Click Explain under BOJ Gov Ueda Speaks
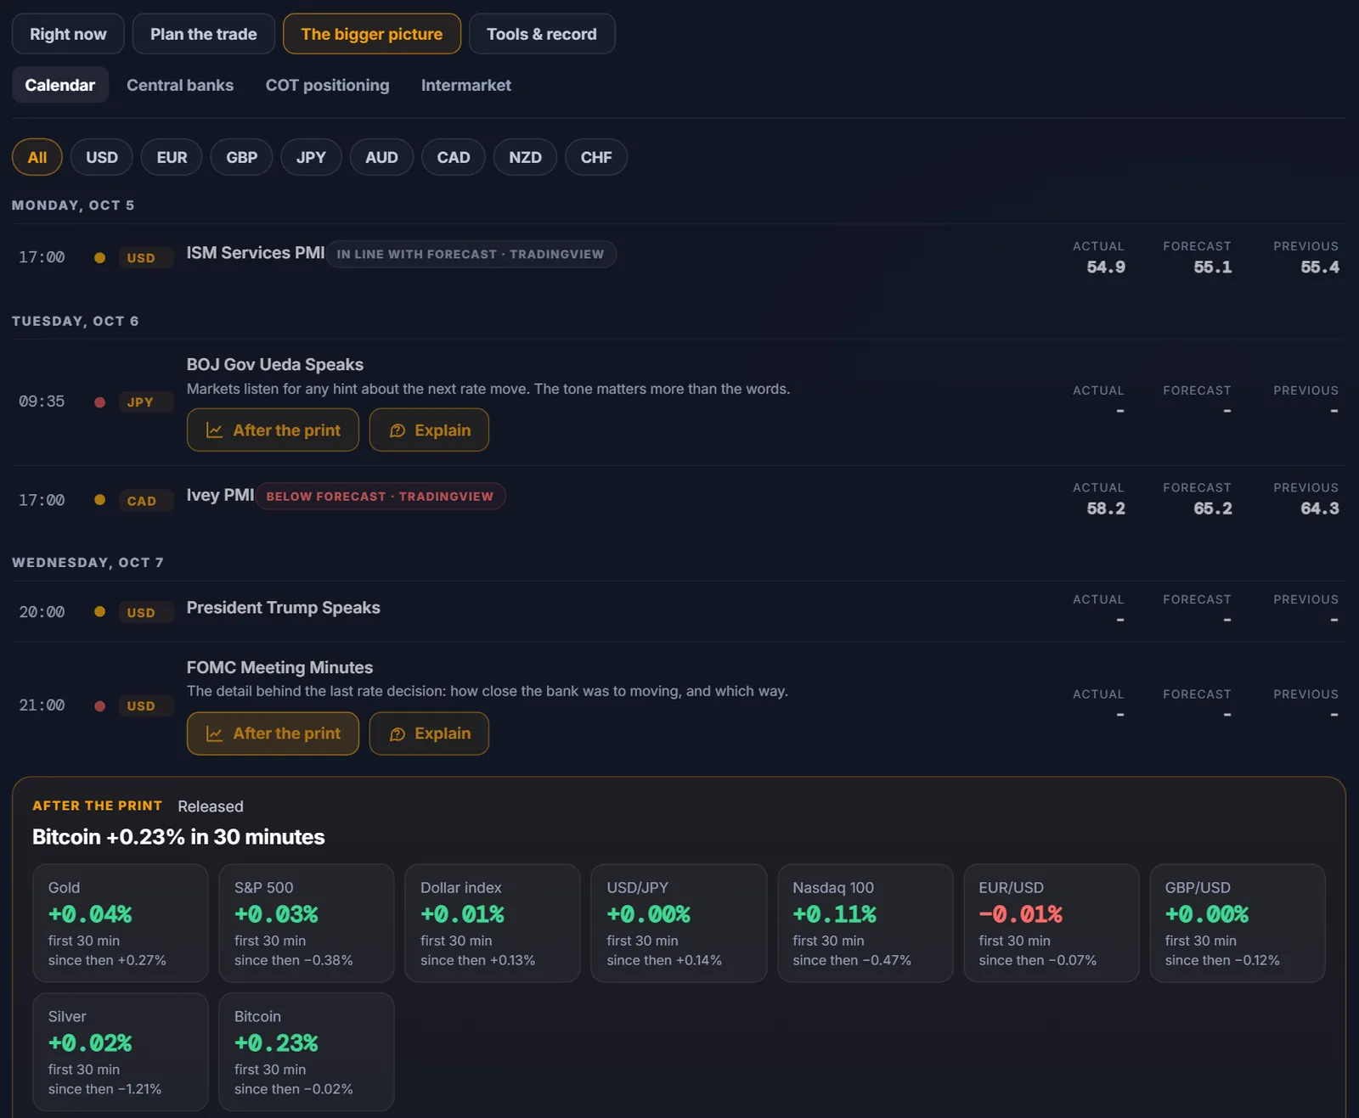 [429, 430]
